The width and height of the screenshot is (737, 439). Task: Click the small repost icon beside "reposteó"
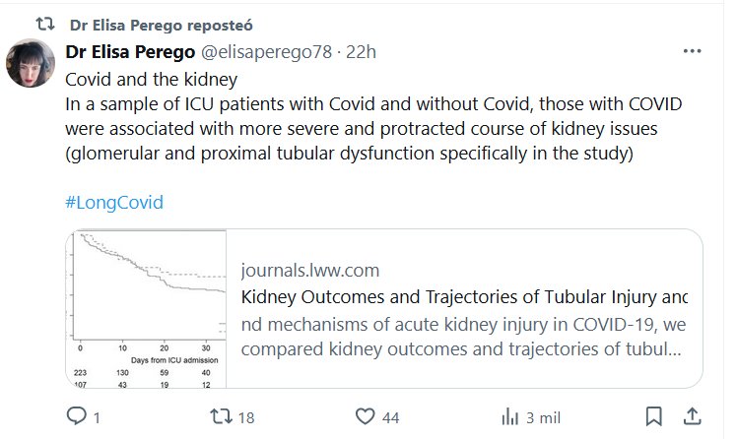click(x=45, y=22)
